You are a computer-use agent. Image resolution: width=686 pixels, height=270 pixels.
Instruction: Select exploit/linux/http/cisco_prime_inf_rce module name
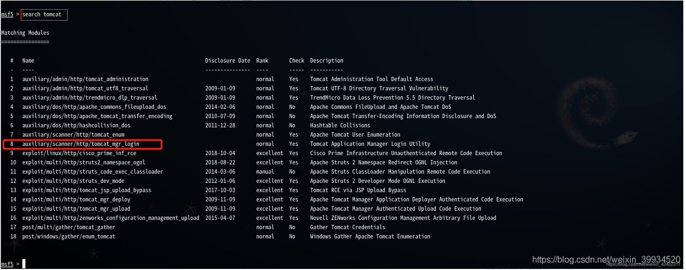79,153
